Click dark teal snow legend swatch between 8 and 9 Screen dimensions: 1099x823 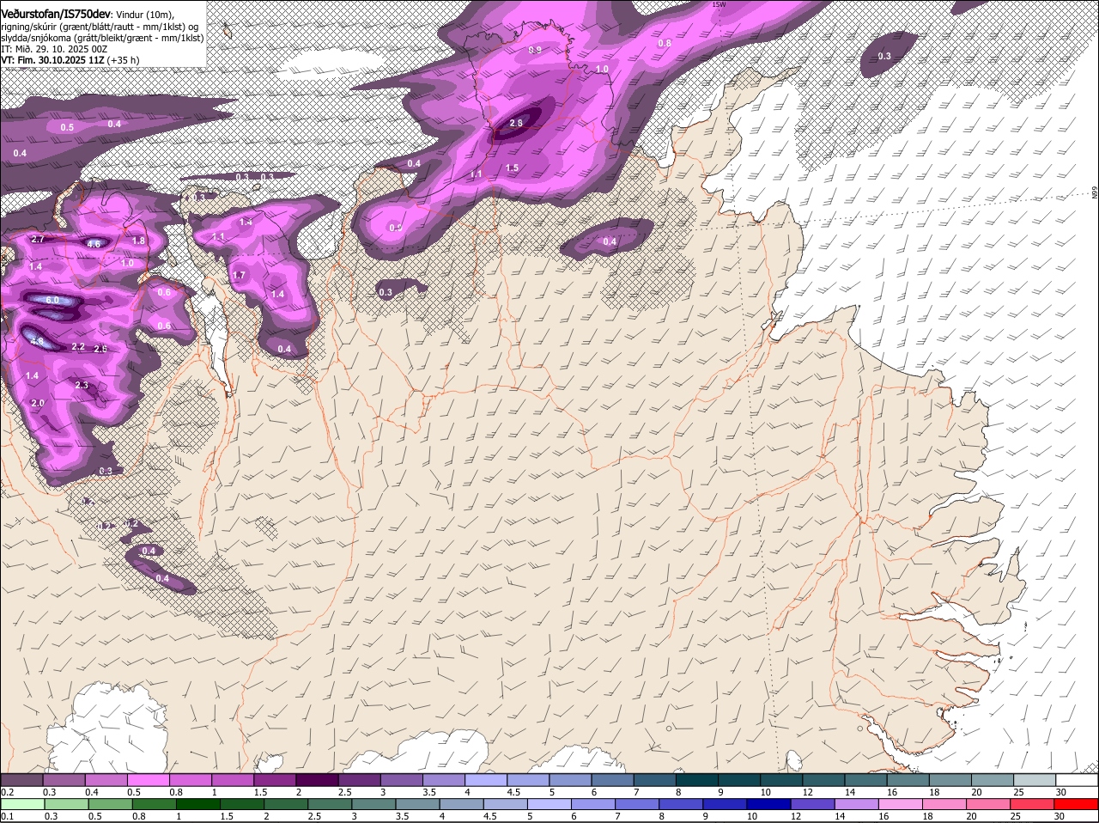[698, 779]
